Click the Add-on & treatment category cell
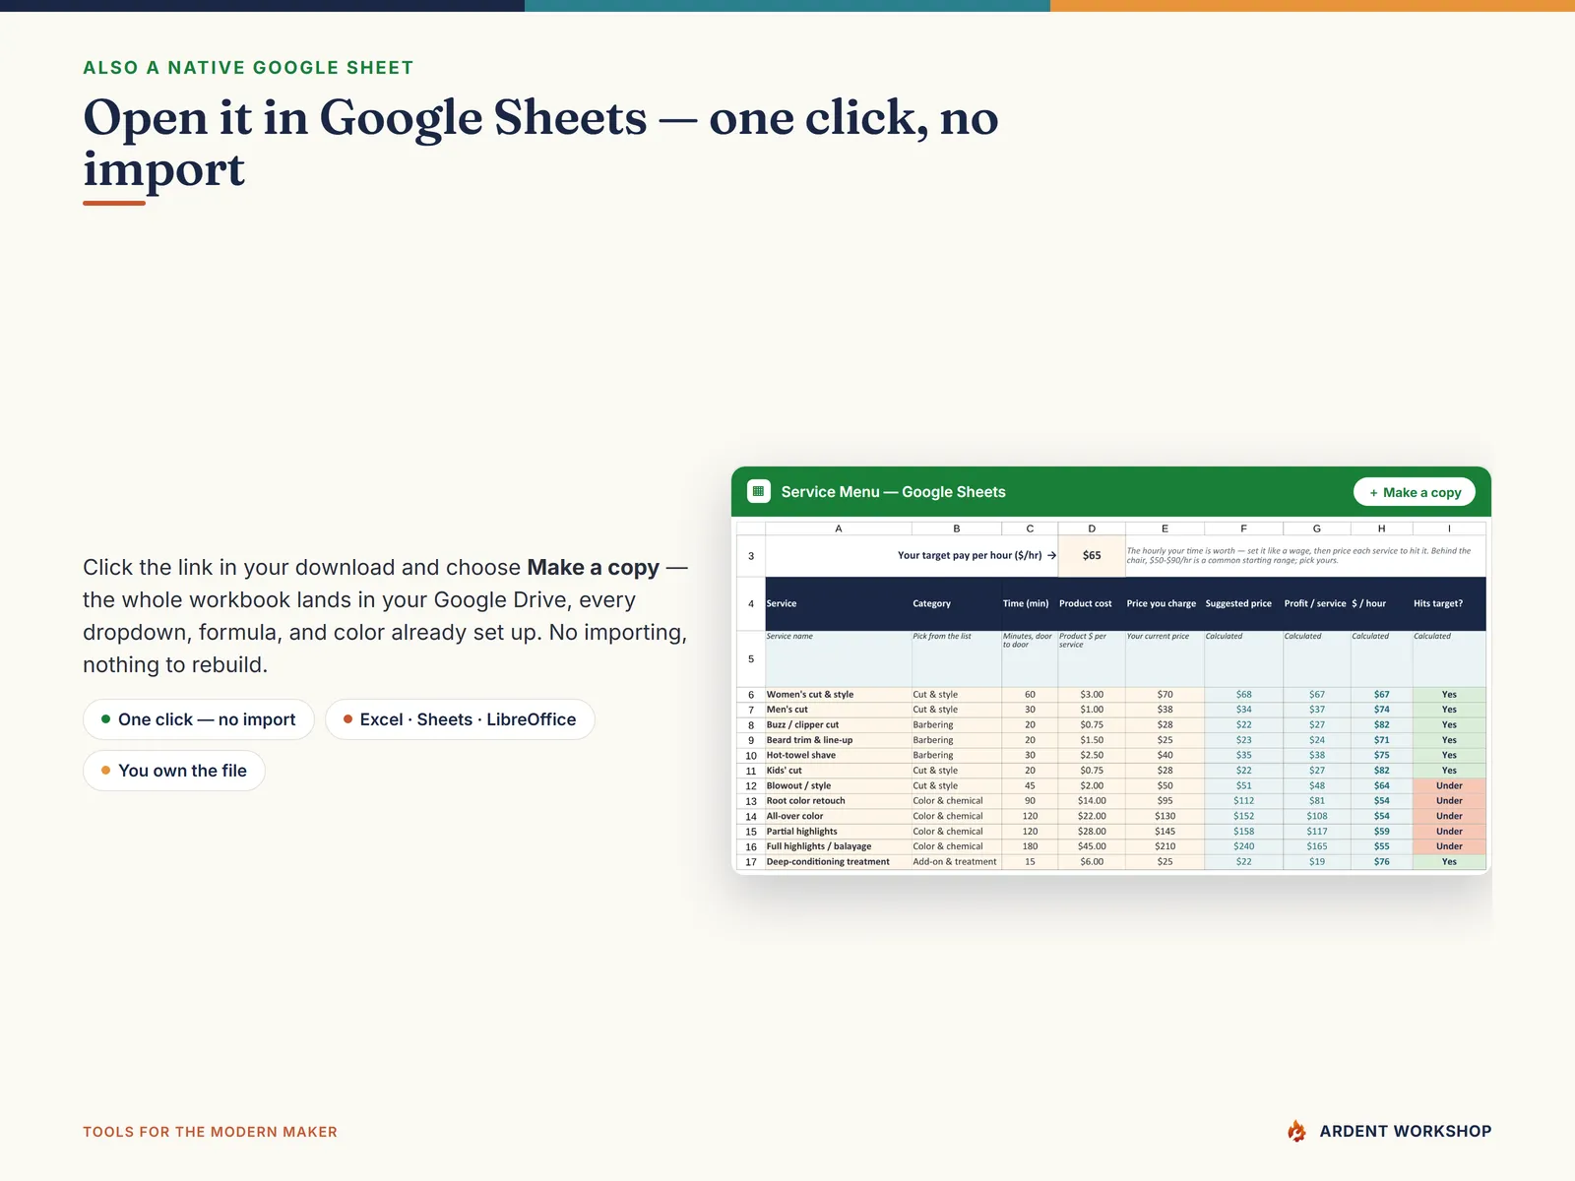 (x=957, y=862)
